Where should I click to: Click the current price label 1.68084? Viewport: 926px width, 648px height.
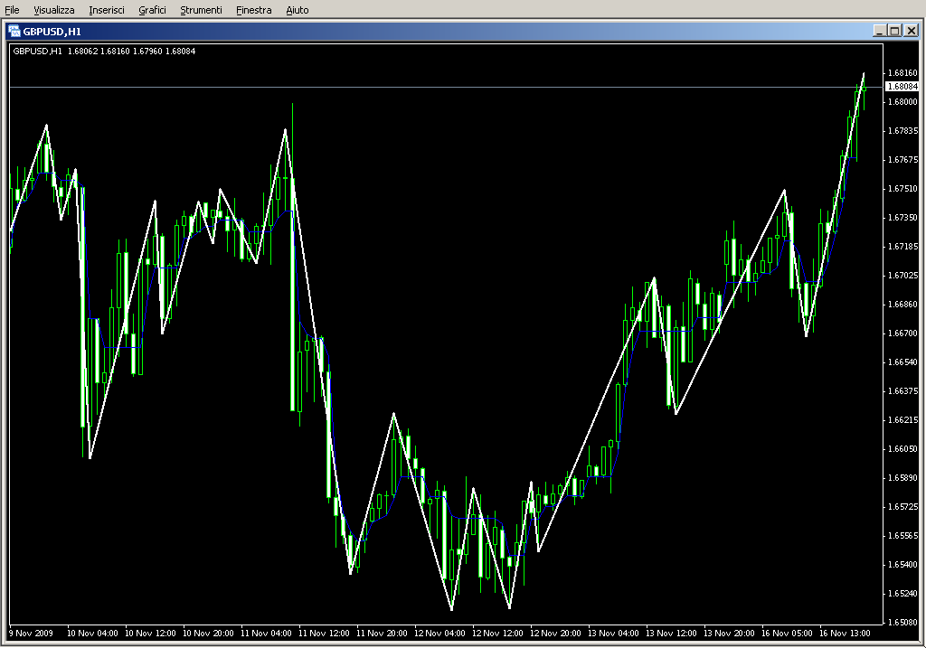click(x=901, y=87)
